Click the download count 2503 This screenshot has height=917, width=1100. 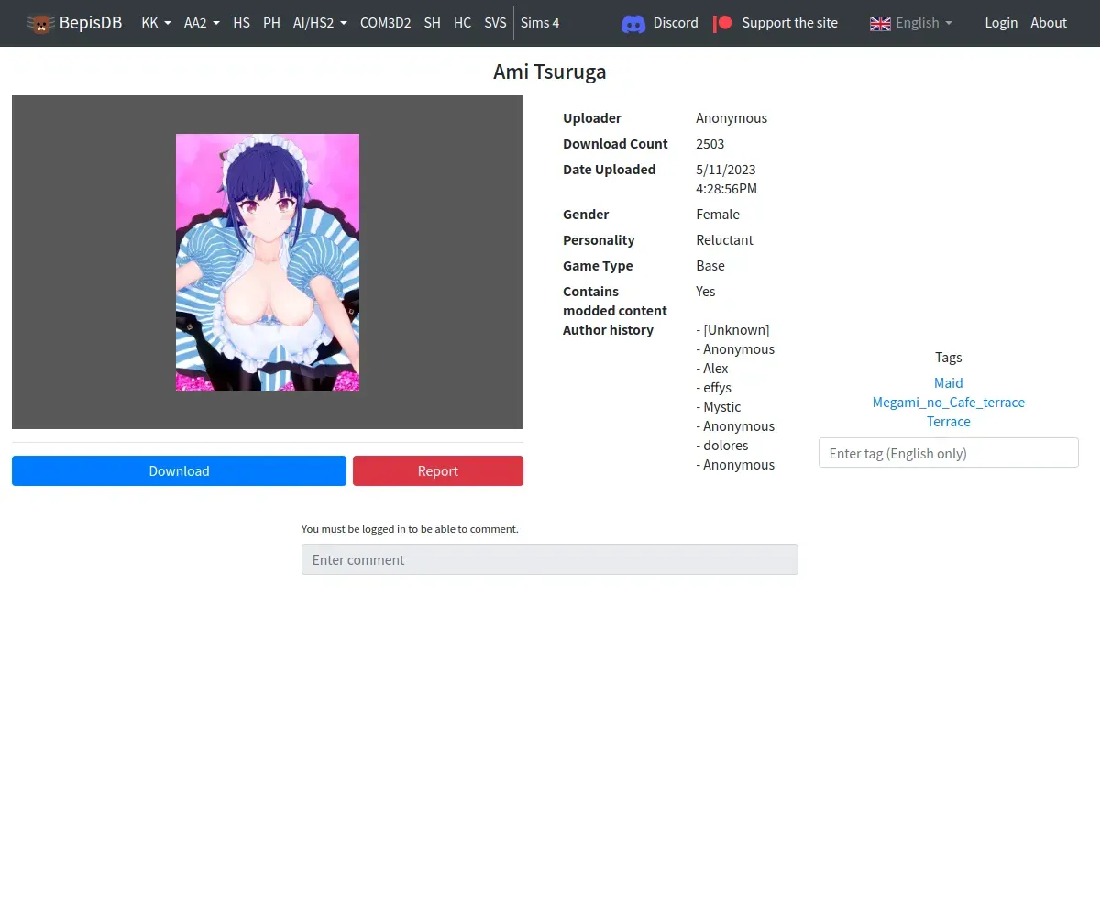click(x=710, y=143)
